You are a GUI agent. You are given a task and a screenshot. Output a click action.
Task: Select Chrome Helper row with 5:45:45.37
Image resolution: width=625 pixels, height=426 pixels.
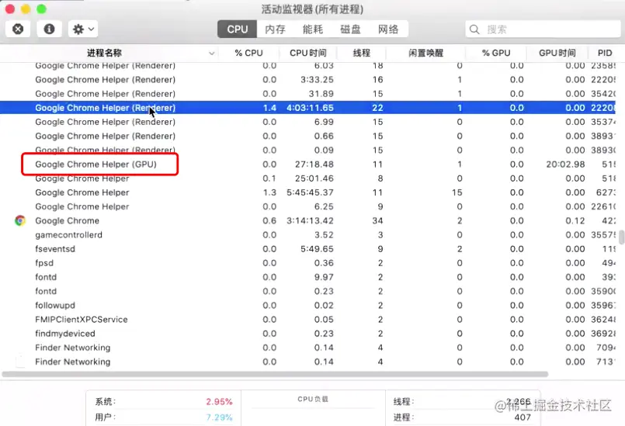coord(307,192)
